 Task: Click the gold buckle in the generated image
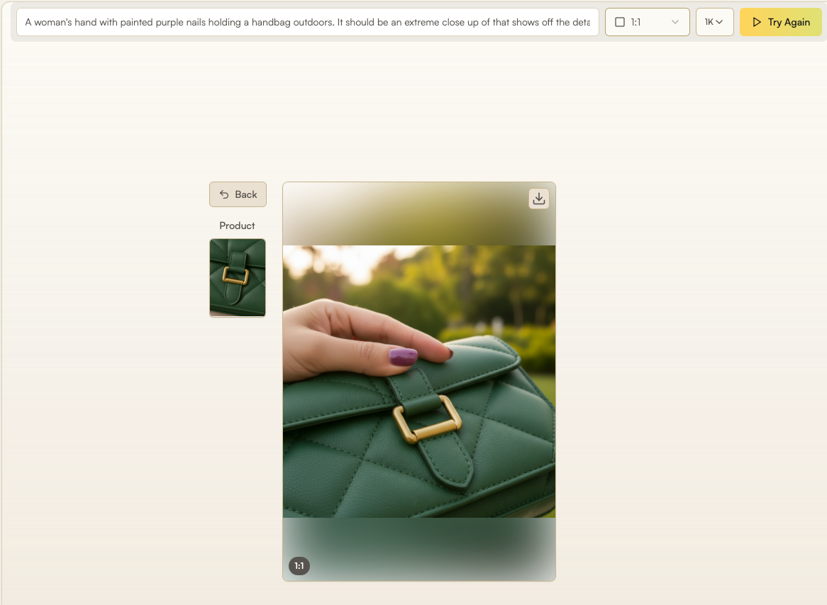pos(427,418)
